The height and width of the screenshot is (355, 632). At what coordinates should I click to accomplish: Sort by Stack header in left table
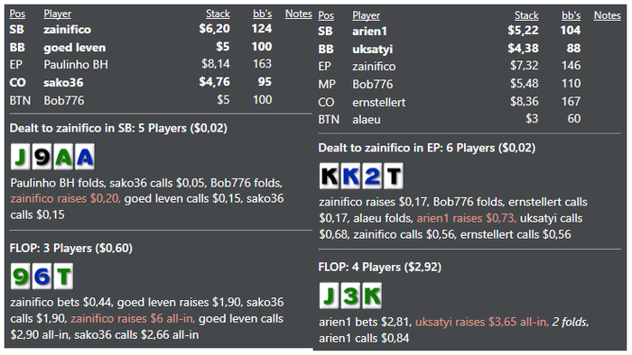[218, 14]
